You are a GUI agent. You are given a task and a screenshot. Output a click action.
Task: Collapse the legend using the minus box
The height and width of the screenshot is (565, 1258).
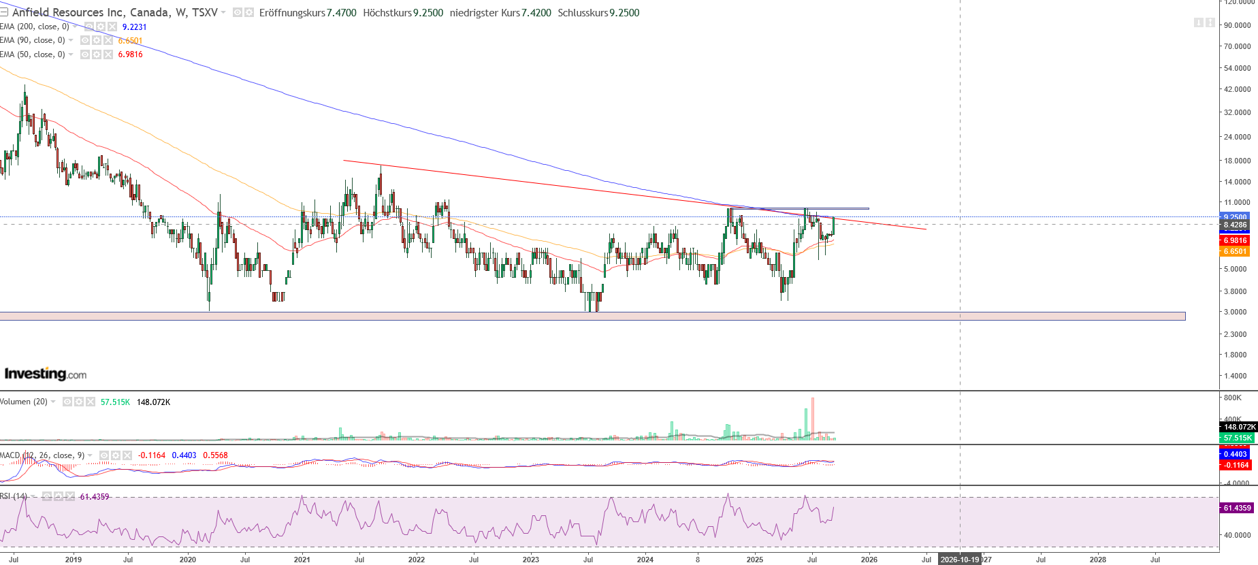[4, 12]
